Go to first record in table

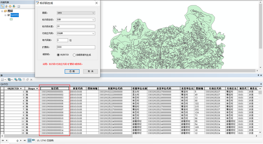tap(3, 140)
